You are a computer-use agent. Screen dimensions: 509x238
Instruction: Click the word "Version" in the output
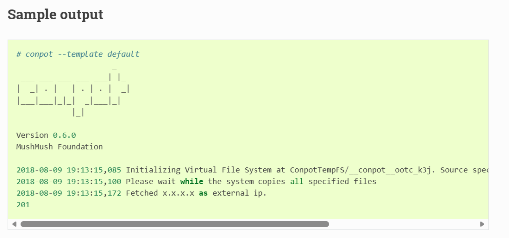point(32,135)
